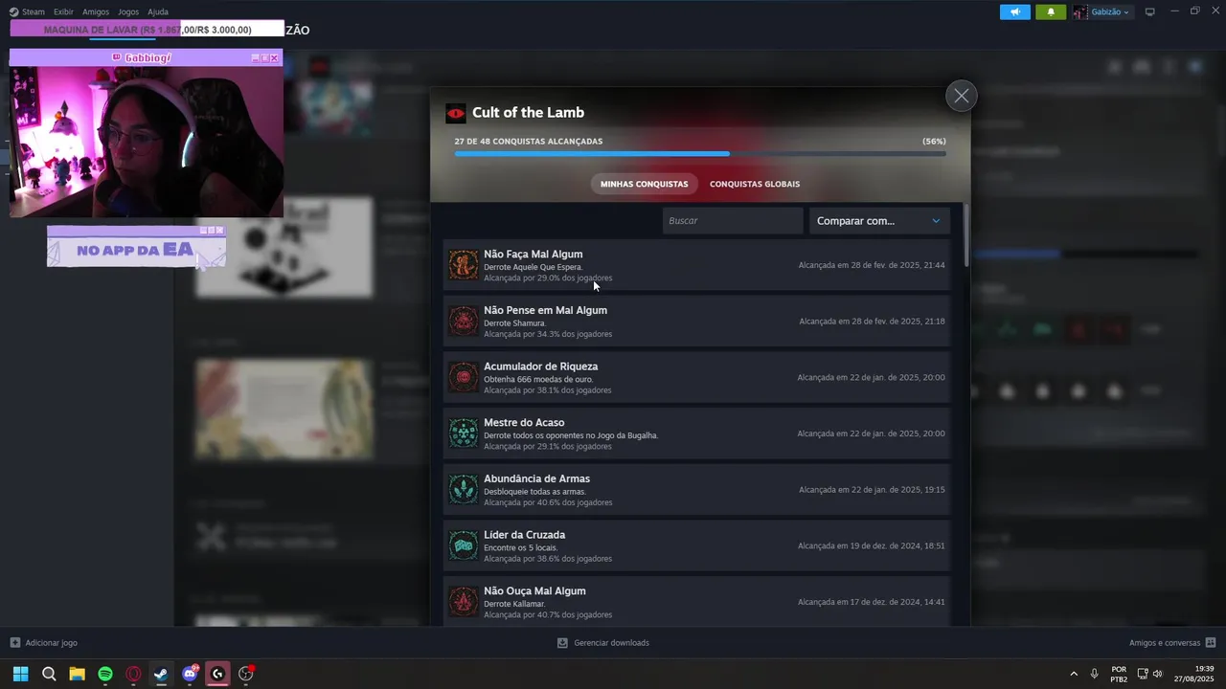Click the Buscar search field
The width and height of the screenshot is (1226, 689).
point(732,221)
